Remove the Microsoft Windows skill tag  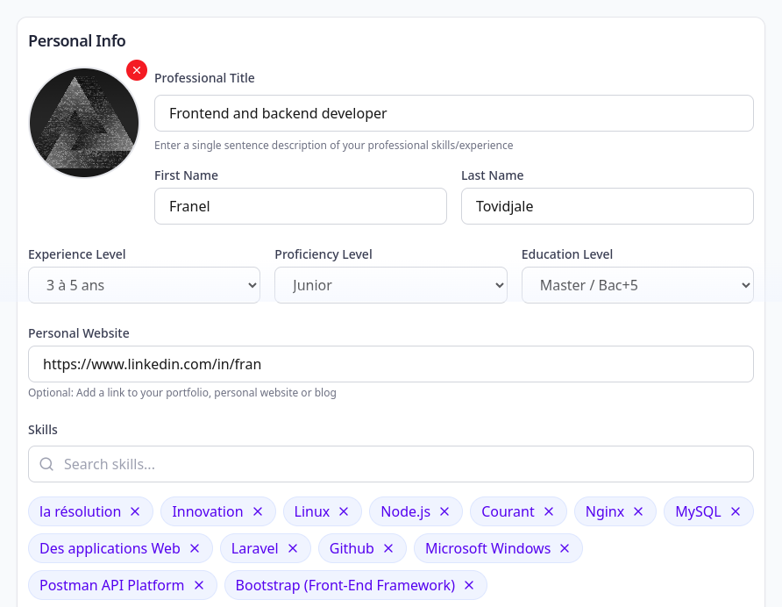tap(565, 548)
